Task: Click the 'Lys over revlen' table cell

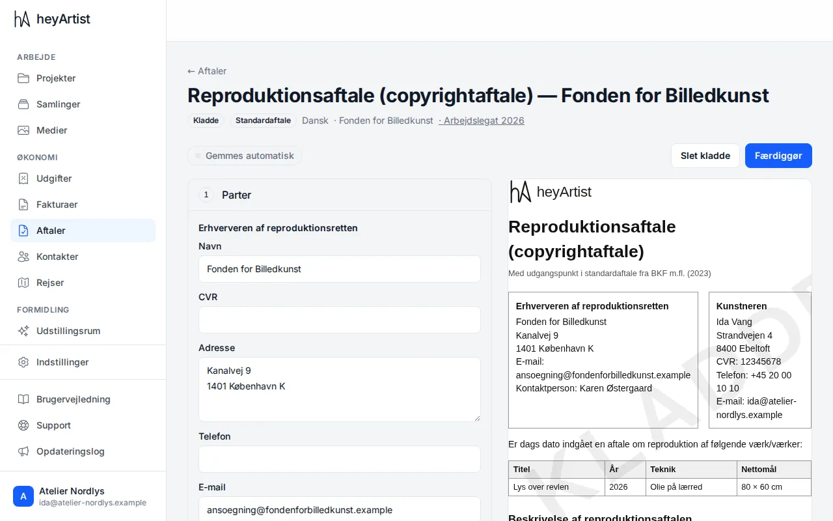Action: [556, 487]
